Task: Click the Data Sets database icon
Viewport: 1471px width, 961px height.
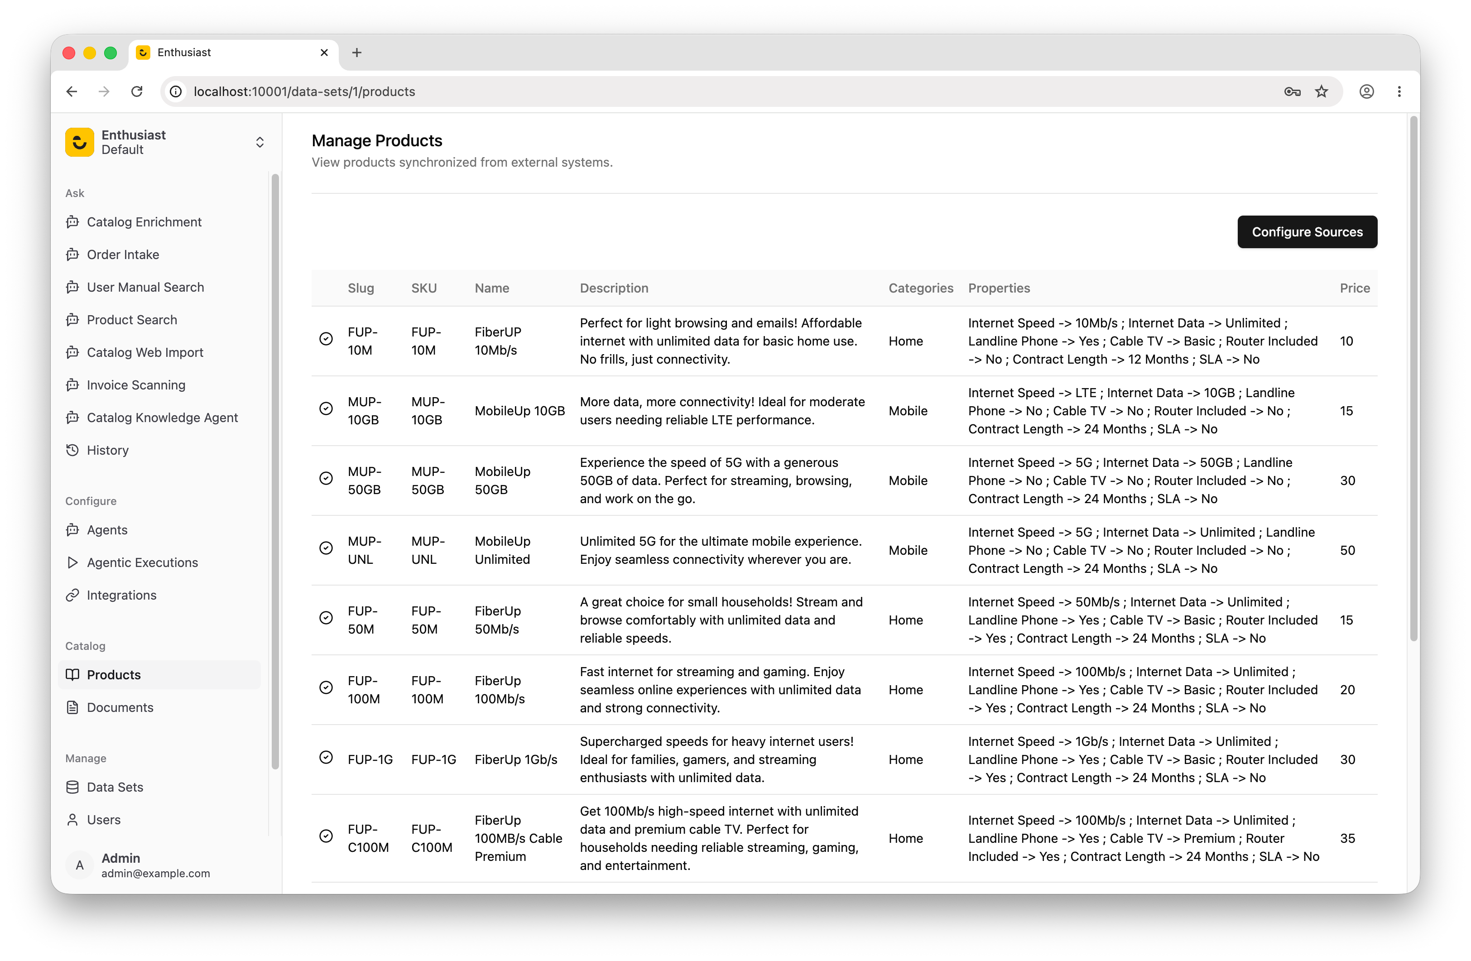Action: 72,788
